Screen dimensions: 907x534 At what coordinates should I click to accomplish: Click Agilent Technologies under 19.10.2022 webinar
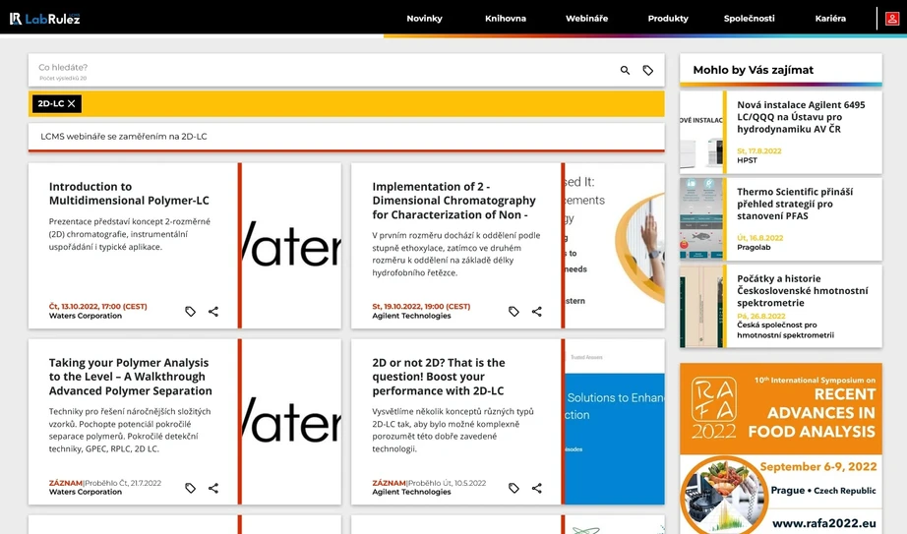(411, 316)
